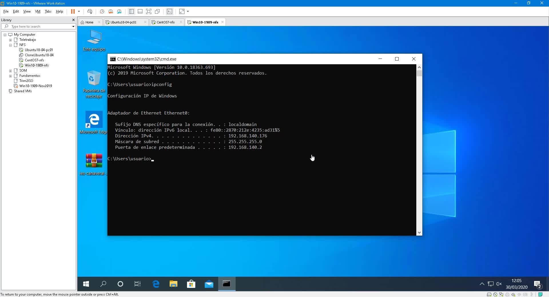549x297 pixels.
Task: Send Ctrl+Alt+Del to the virtual machine
Action: coord(90,11)
